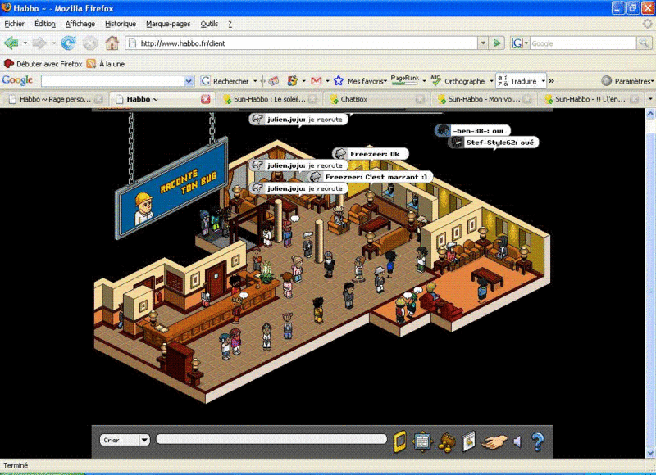656x475 pixels.
Task: Mute sound with the speaker icon
Action: (517, 441)
